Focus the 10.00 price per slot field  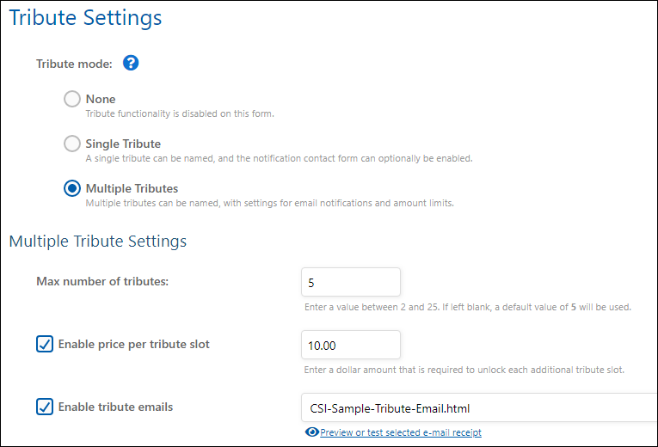(x=351, y=345)
